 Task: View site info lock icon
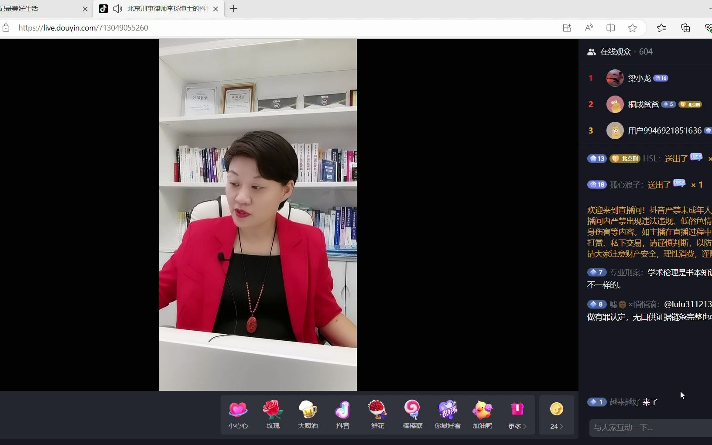pos(6,28)
